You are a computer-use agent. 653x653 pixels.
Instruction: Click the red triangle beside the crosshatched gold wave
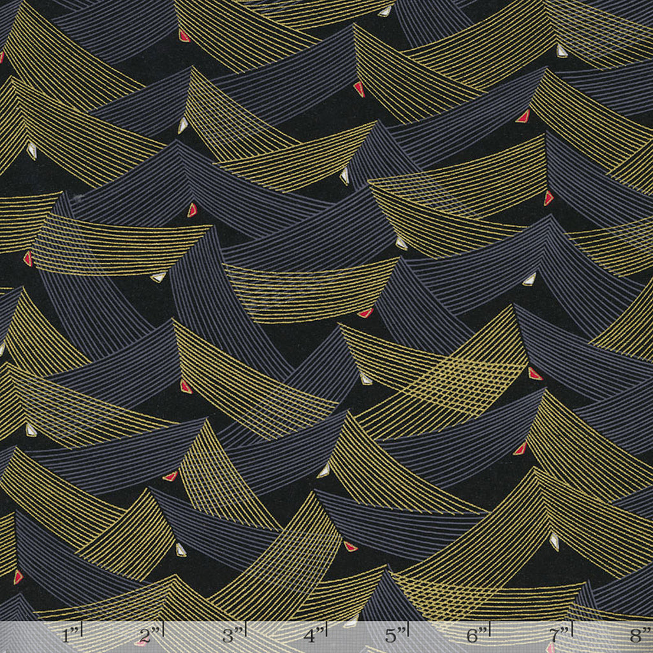pyautogui.click(x=534, y=374)
